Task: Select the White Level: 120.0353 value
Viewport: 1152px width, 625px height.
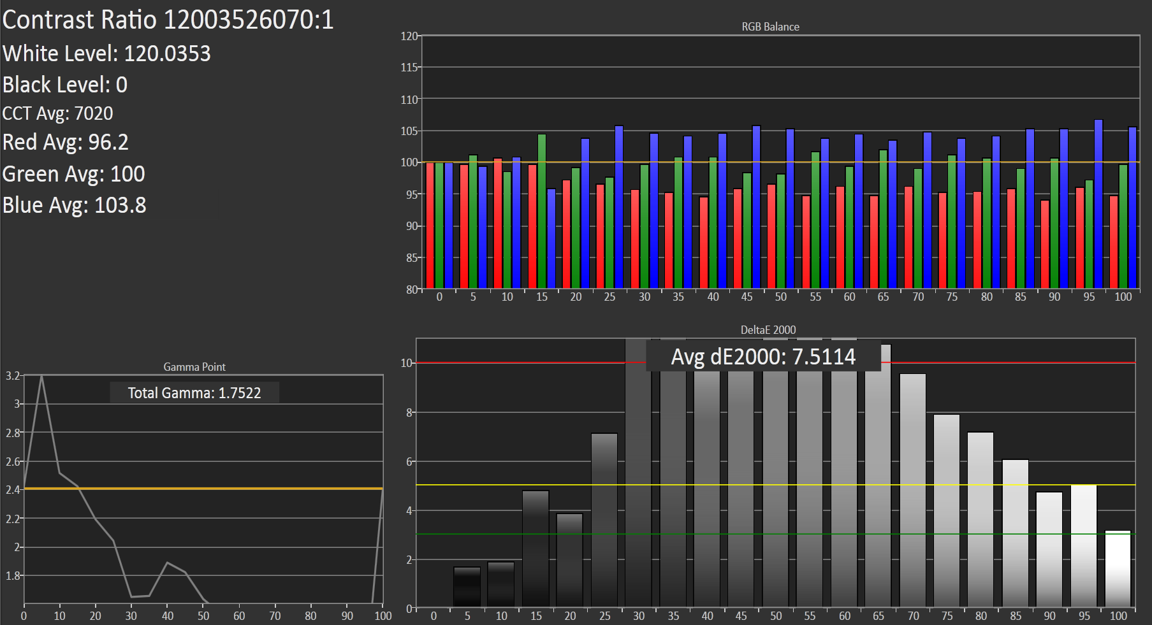Action: point(106,54)
